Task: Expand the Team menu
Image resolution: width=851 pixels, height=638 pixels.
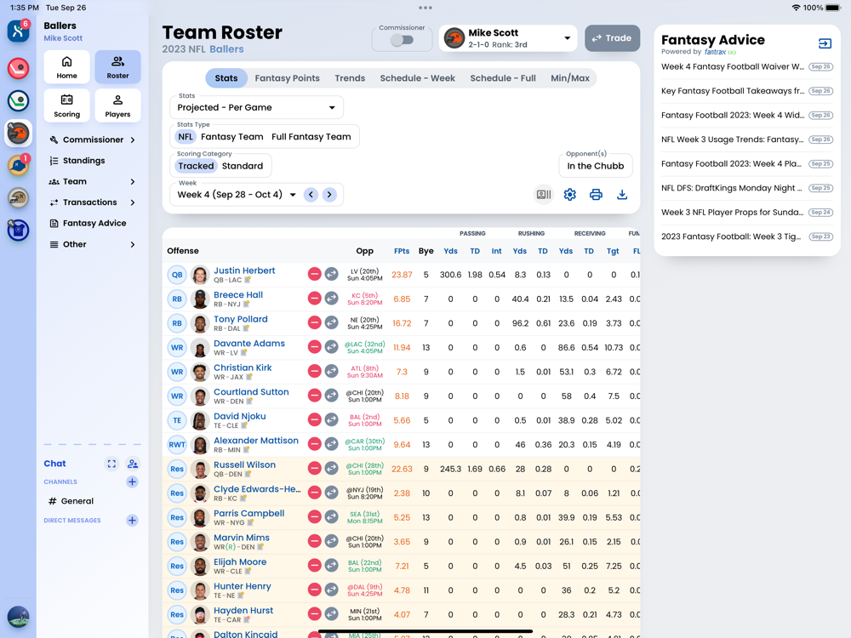Action: click(92, 181)
